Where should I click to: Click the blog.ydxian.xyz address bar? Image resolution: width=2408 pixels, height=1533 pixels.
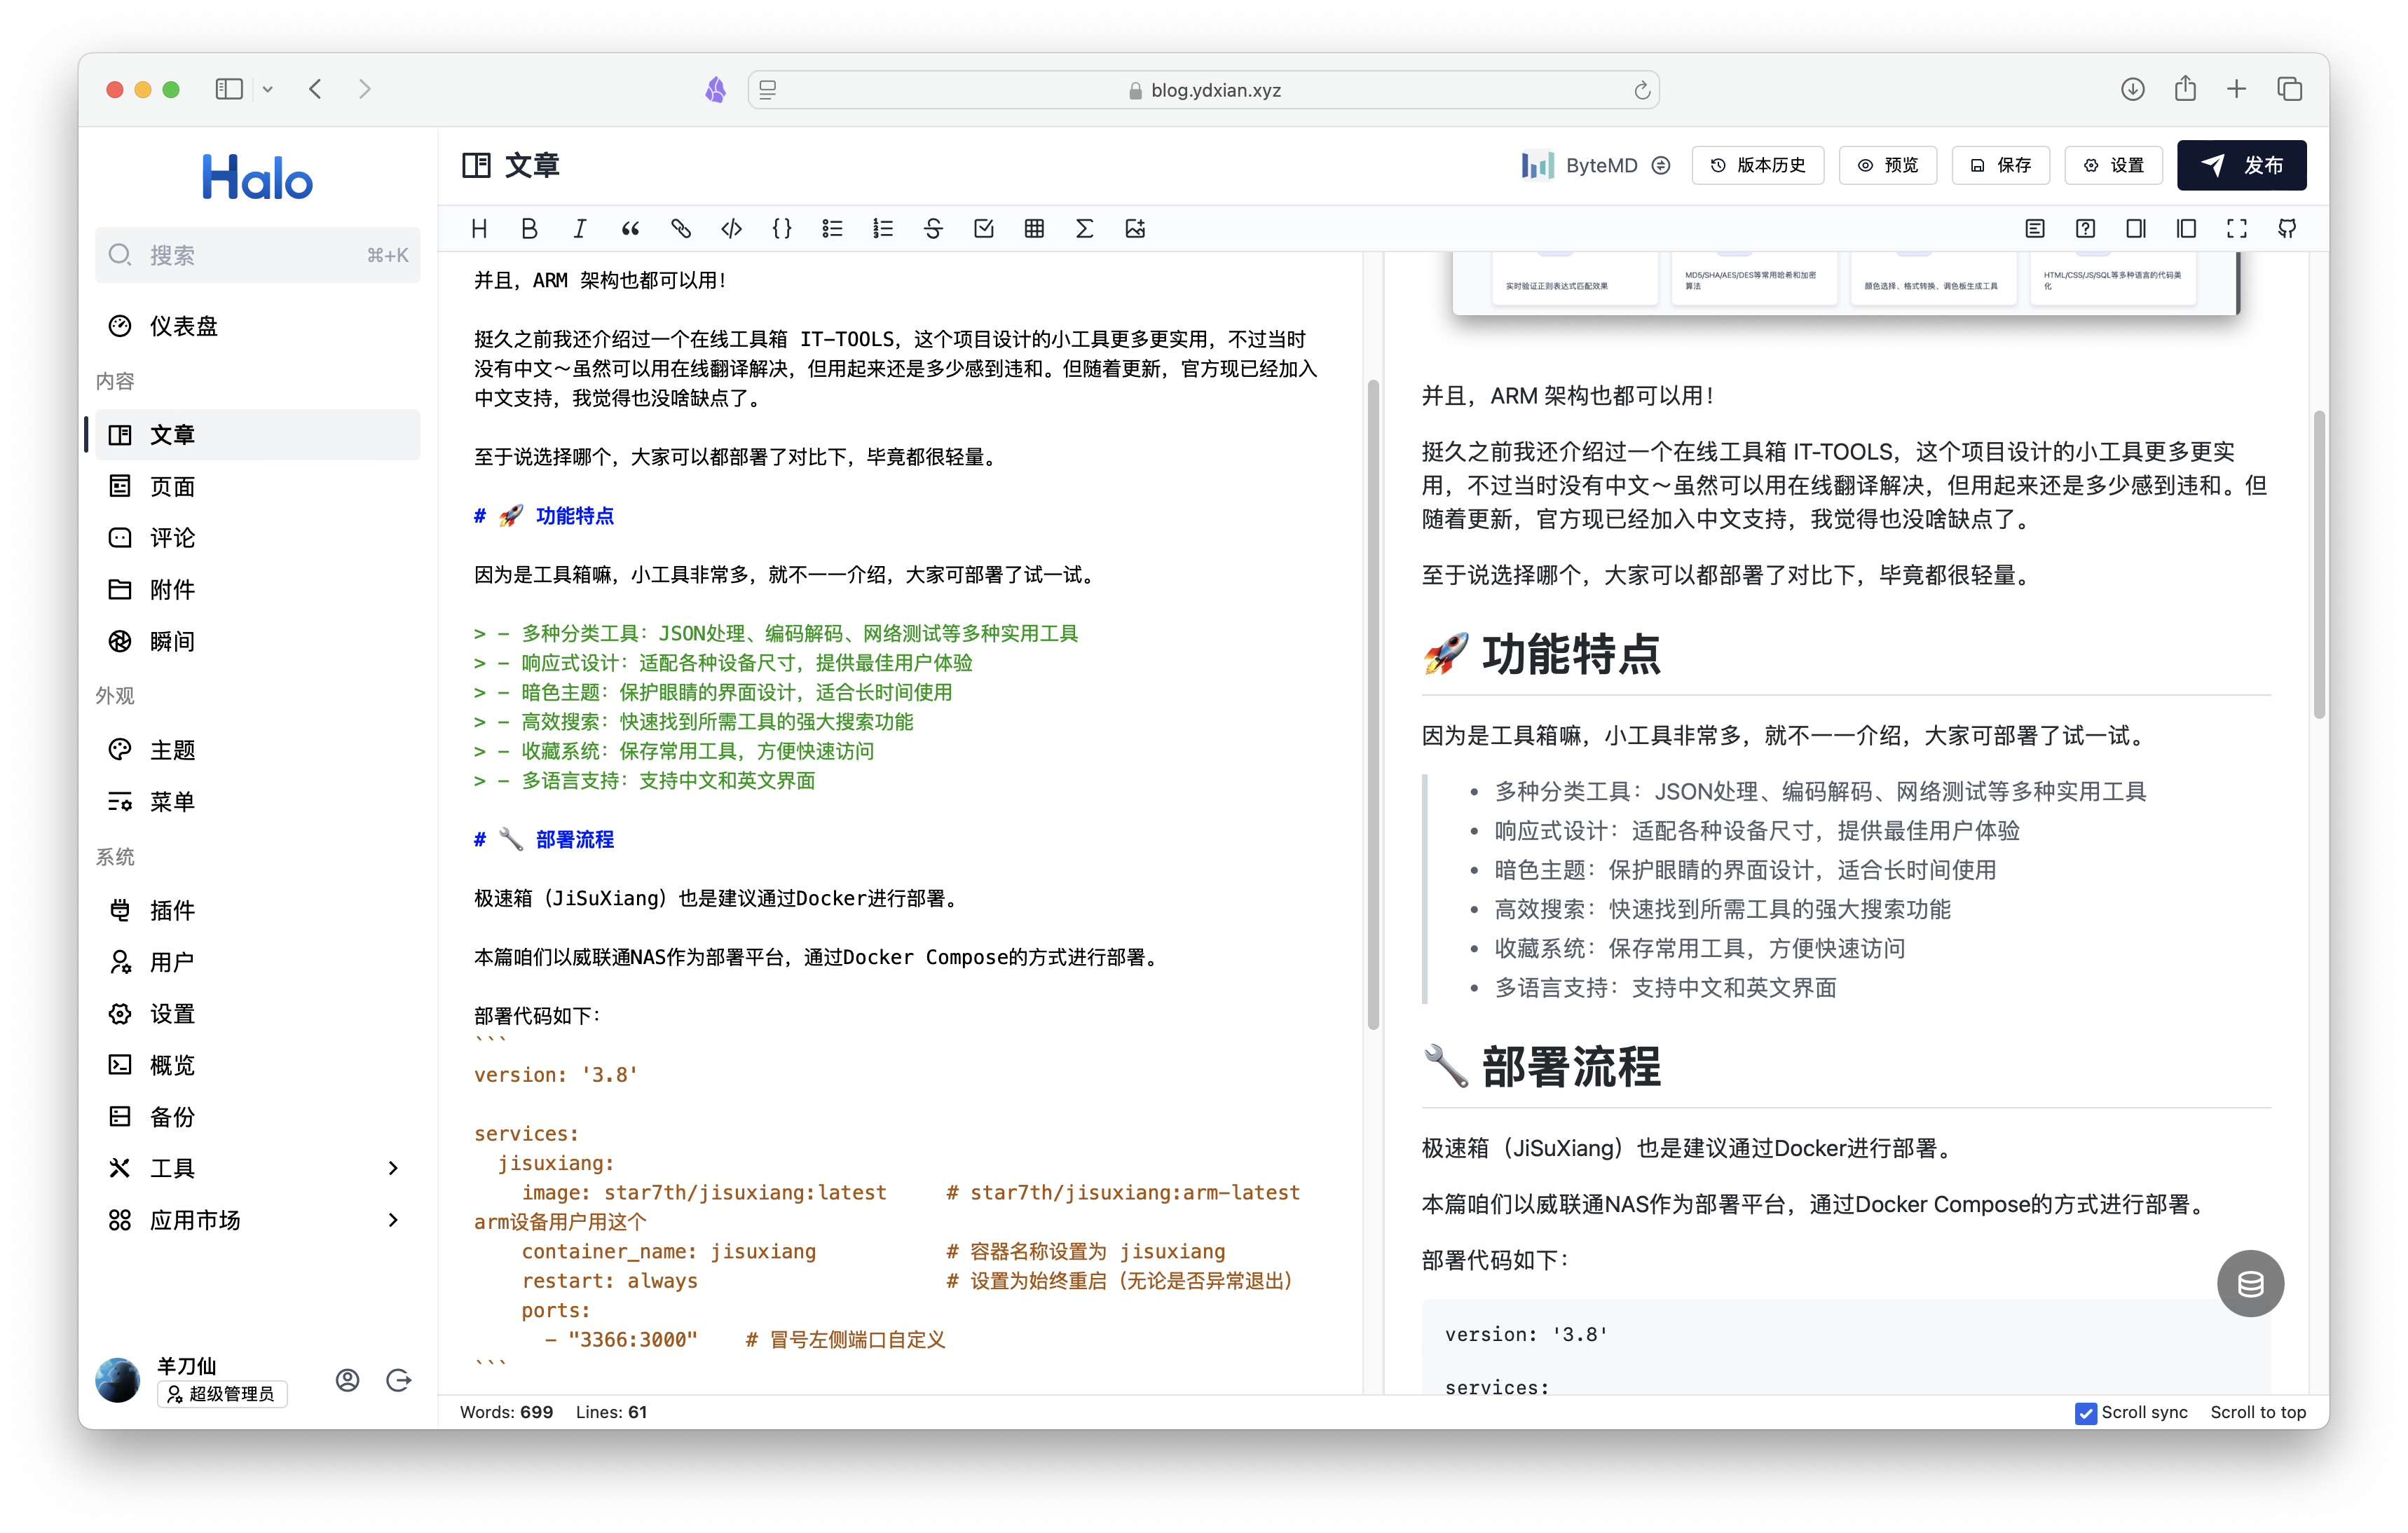(1203, 90)
